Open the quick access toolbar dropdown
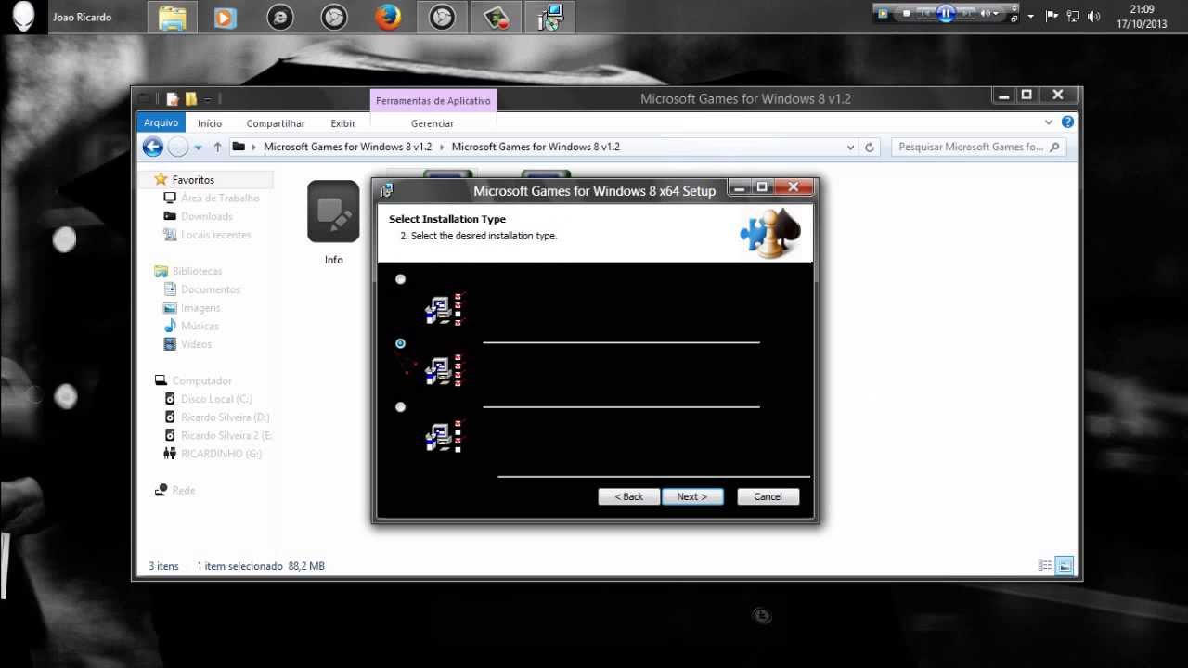Screen dimensions: 1188x668 (x=208, y=98)
